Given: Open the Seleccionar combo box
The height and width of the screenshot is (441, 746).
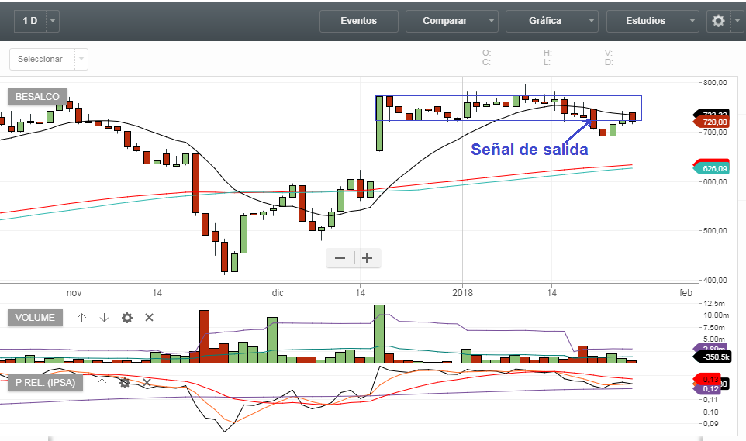Looking at the screenshot, I should pos(49,59).
